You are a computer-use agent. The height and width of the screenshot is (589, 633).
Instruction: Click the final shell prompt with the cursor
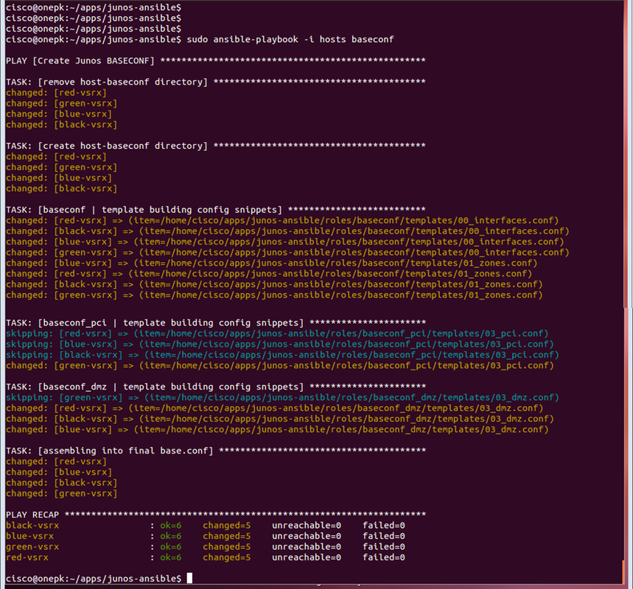click(x=99, y=579)
